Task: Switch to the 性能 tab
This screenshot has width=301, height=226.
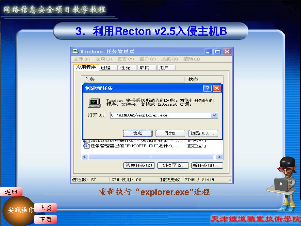Action: click(x=127, y=68)
